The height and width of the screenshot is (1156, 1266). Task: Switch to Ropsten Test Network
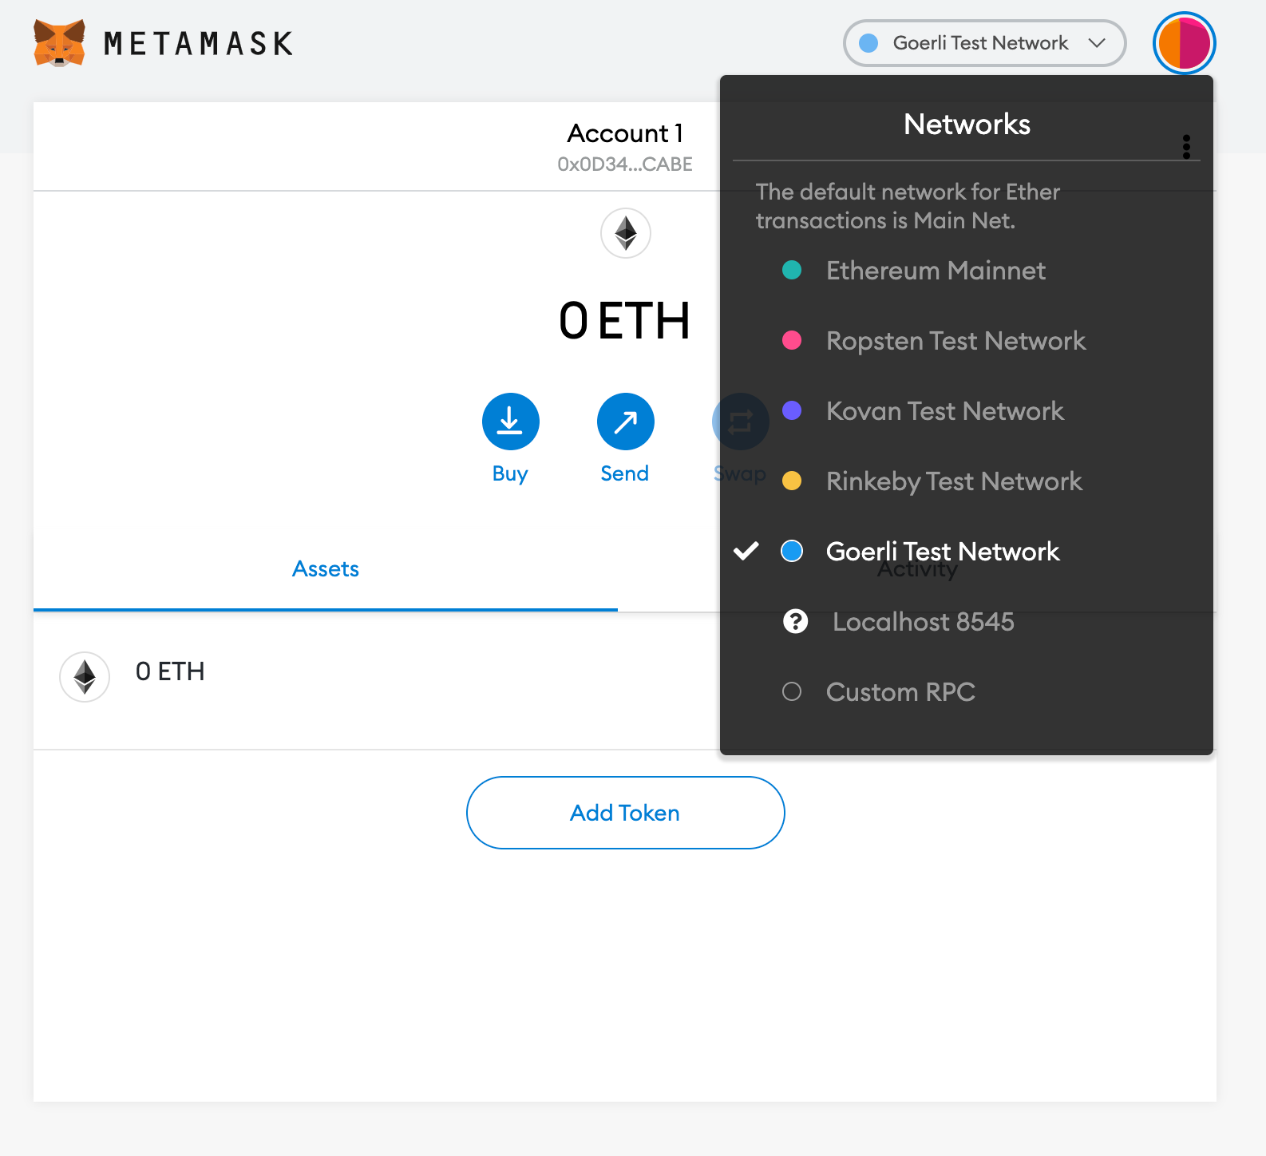coord(967,340)
